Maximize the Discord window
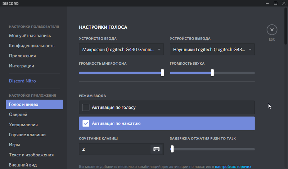288x169 pixels. click(x=275, y=3)
